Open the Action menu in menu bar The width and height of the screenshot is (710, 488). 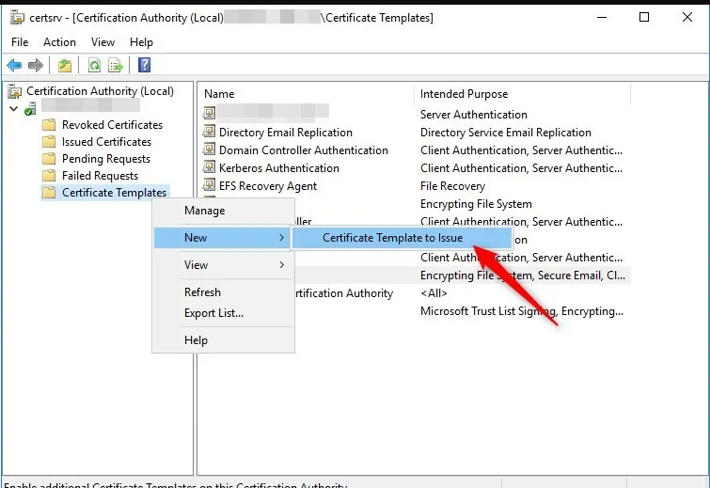pos(59,42)
